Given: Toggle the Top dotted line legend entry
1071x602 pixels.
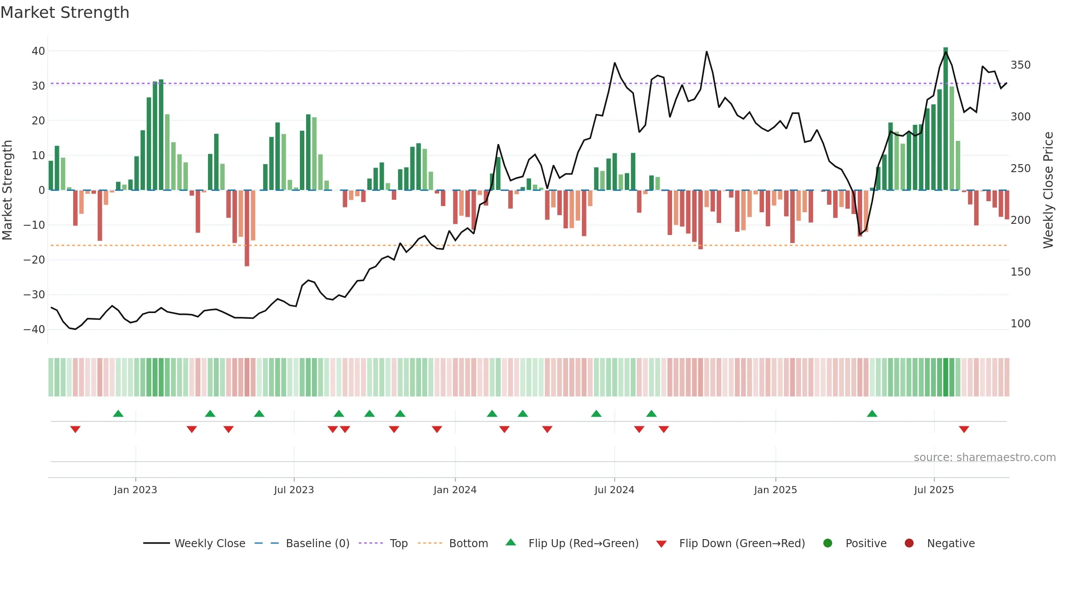Looking at the screenshot, I should click(x=383, y=543).
